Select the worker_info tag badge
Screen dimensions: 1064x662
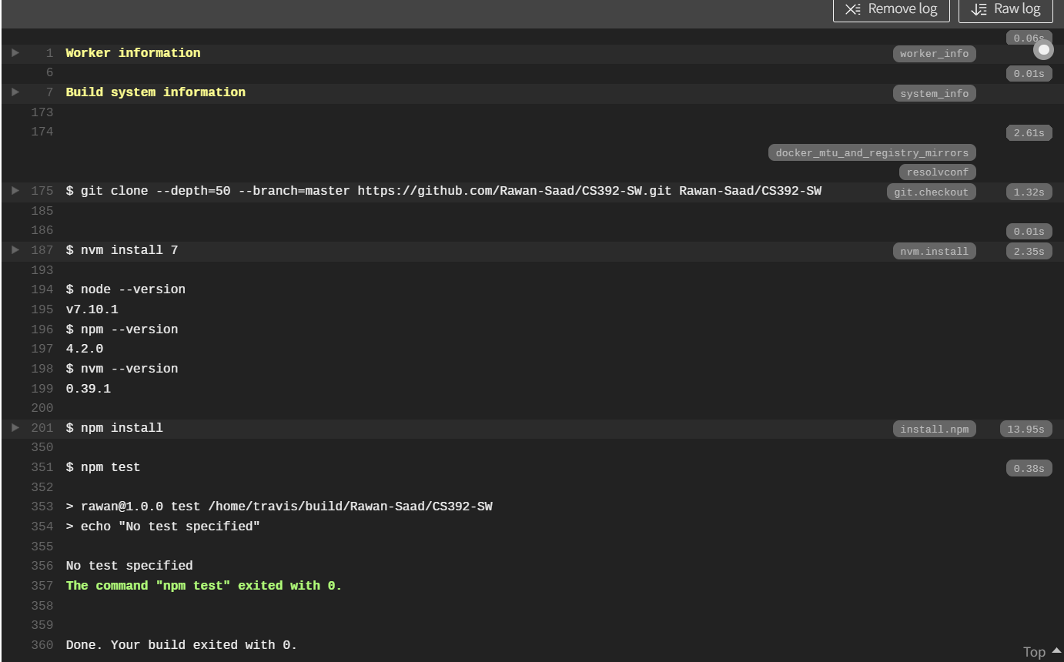click(934, 53)
